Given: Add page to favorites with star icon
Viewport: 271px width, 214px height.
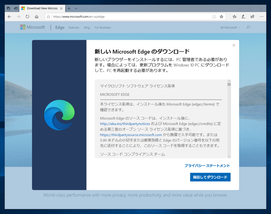Looking at the screenshot, I should point(221,17).
